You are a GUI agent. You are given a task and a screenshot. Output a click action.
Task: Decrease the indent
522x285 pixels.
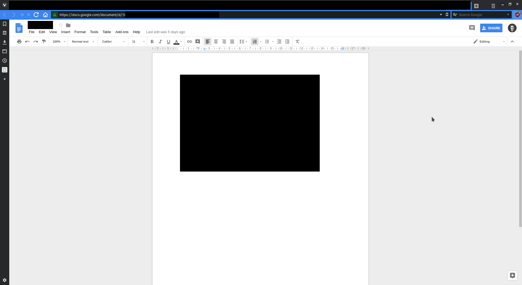pyautogui.click(x=279, y=42)
